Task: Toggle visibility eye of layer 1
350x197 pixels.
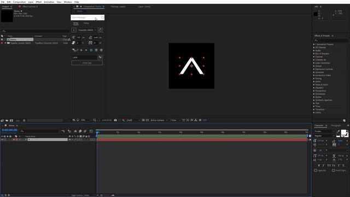Action: (2, 140)
